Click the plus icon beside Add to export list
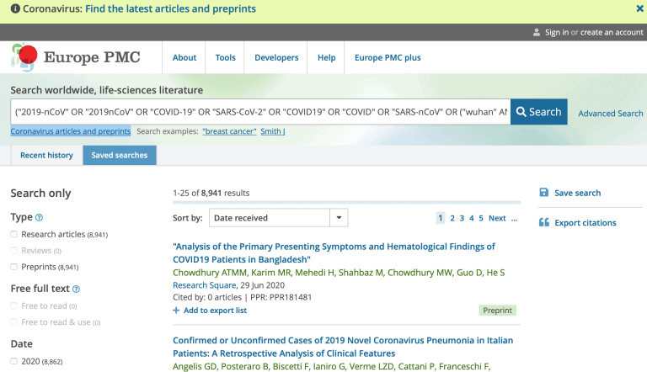The width and height of the screenshot is (647, 372). pyautogui.click(x=176, y=310)
